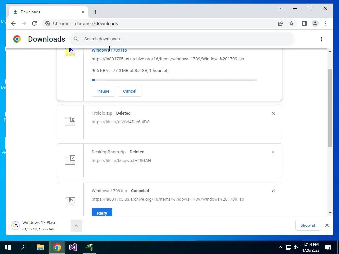Open the Downloads page three-dot actions menu
The width and height of the screenshot is (339, 254).
322,39
